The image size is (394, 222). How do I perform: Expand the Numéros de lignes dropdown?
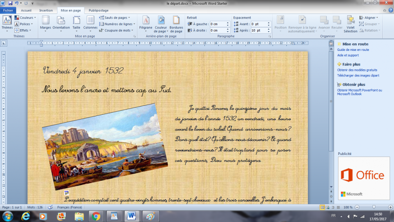pyautogui.click(x=118, y=24)
